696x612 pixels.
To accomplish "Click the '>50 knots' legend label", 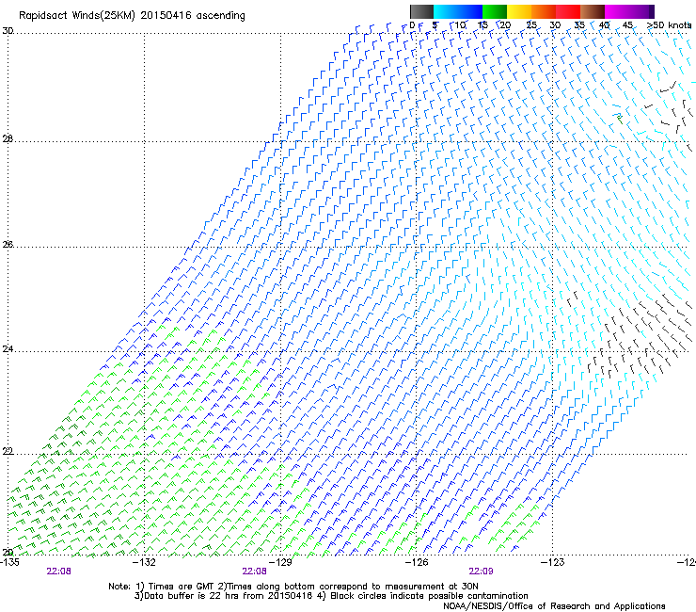I will 669,25.
